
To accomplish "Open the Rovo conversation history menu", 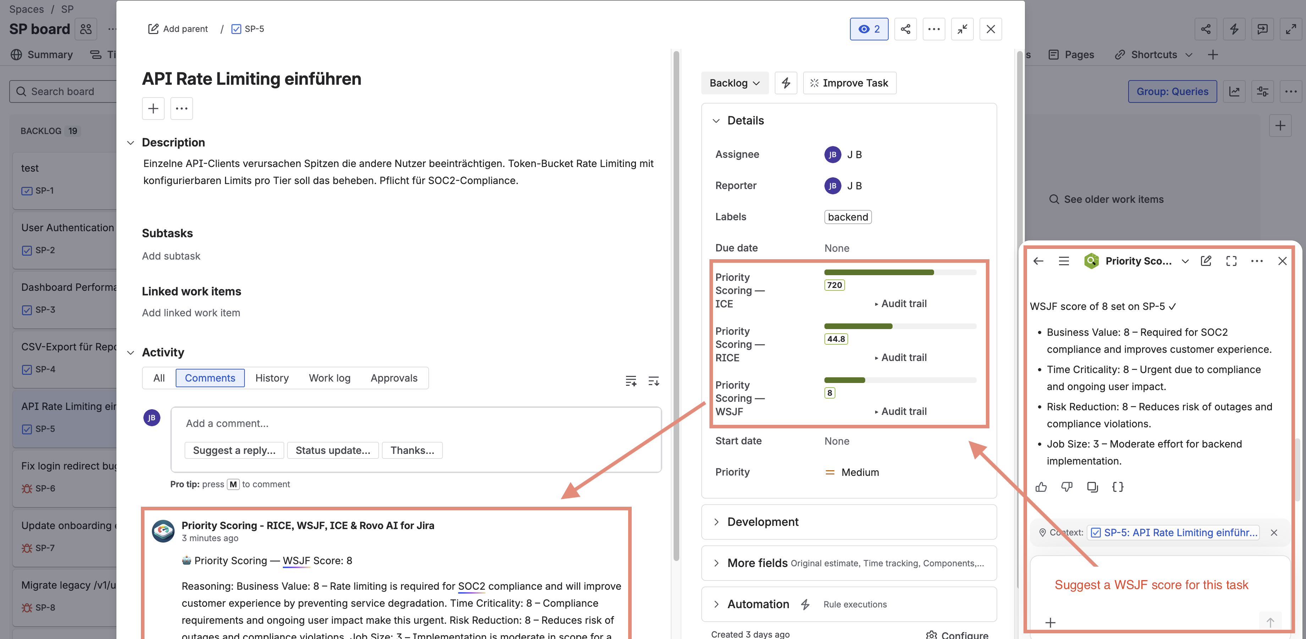I will [x=1064, y=261].
